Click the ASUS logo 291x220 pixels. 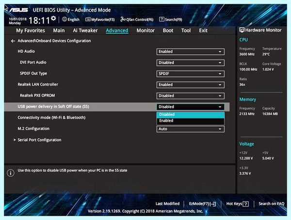click(x=18, y=10)
